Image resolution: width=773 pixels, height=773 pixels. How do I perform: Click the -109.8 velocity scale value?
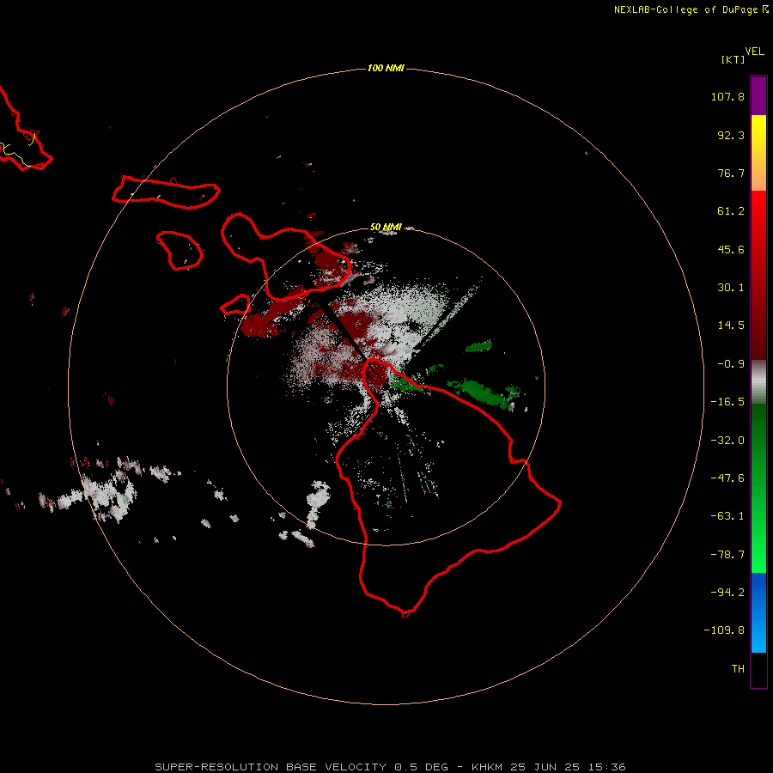[x=724, y=630]
